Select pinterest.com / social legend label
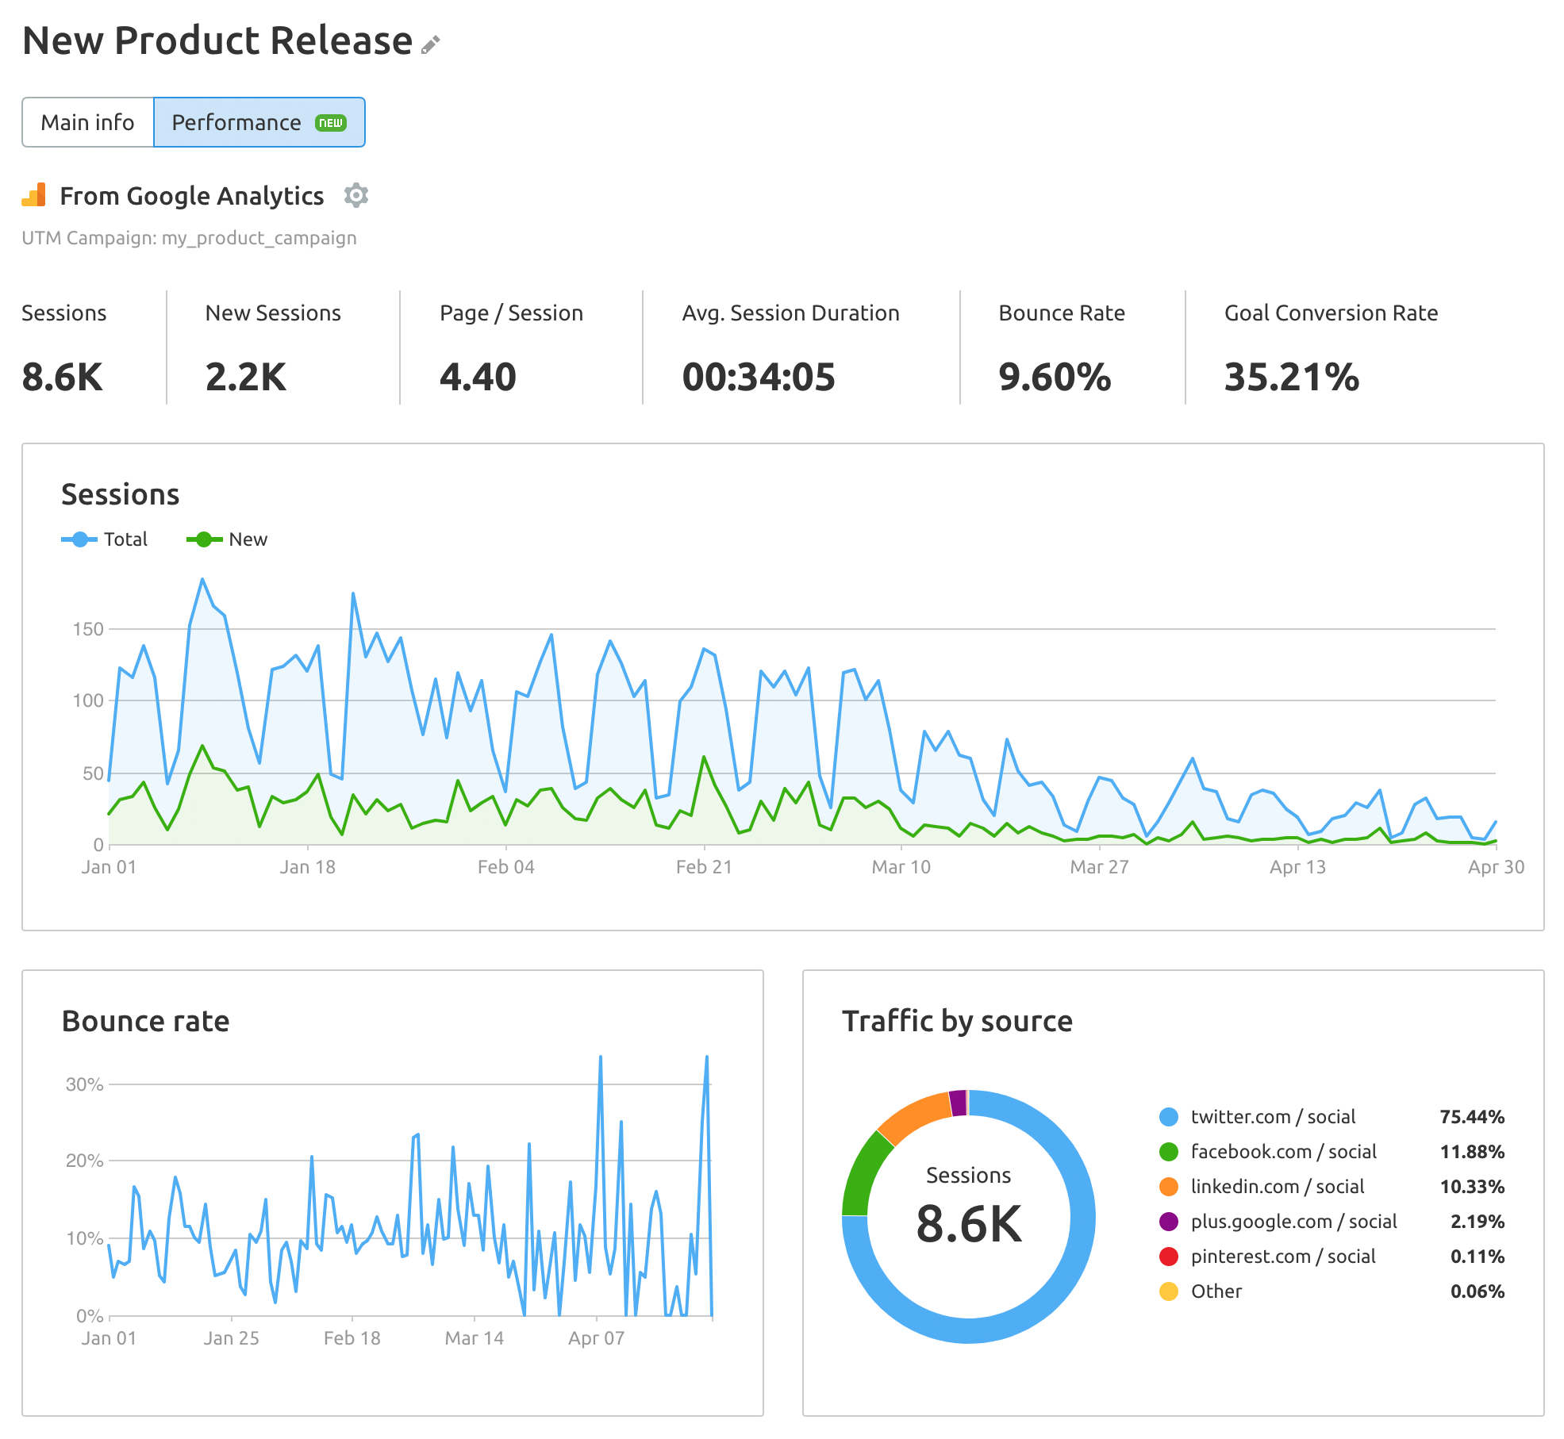Image resolution: width=1564 pixels, height=1439 pixels. point(1283,1257)
